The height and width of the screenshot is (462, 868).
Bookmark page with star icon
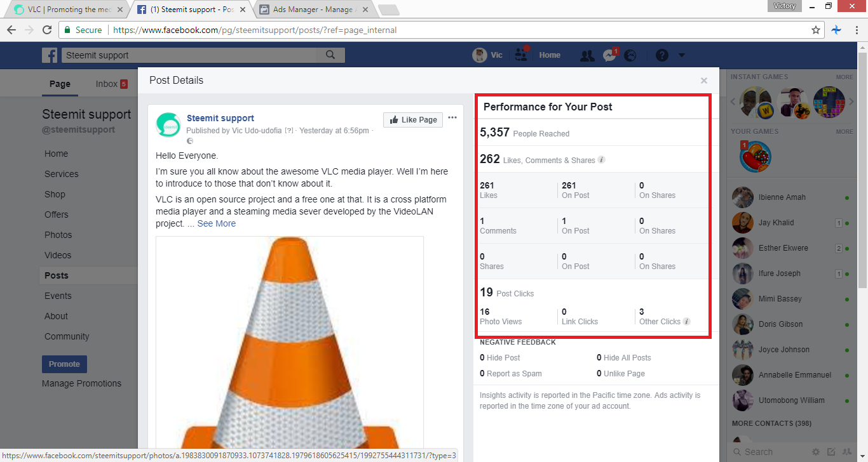[816, 30]
